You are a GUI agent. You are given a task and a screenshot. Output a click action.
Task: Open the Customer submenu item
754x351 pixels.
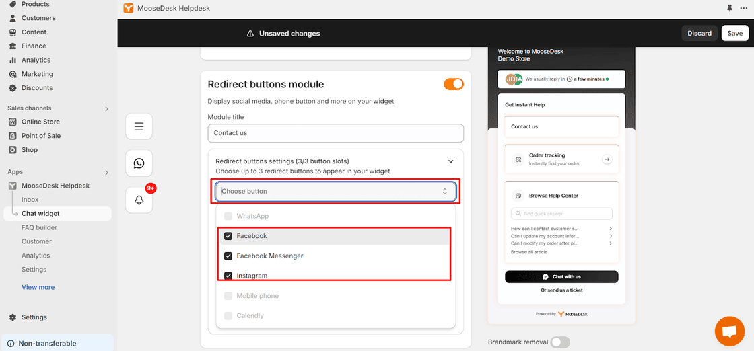click(x=36, y=241)
